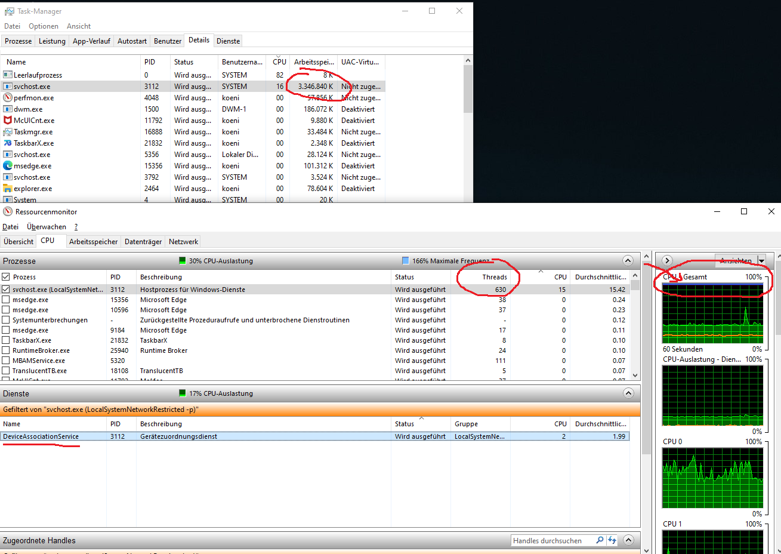This screenshot has height=554, width=781.
Task: Select svchost.exe PID 5356 row
Action: pos(193,155)
